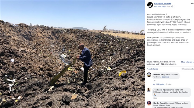Expand the 20 Replies thread
194x108 pixels.
(160, 84)
